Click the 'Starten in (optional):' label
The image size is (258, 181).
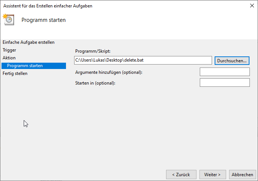point(95,83)
